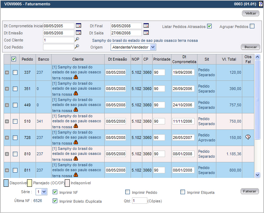264x213 pixels.
Task: Sort by the Vl. Total column header
Action: (x=229, y=59)
